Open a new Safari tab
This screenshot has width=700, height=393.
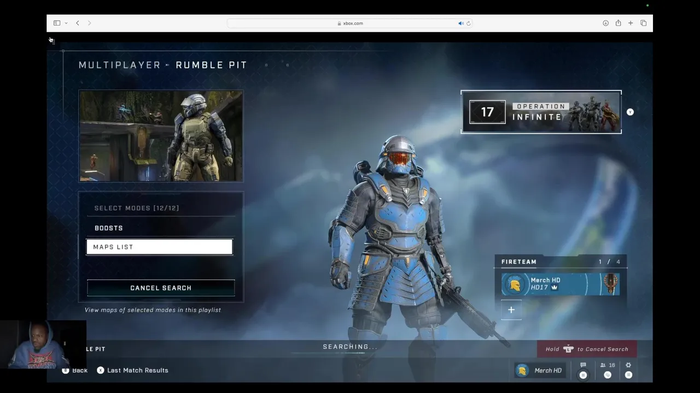tap(631, 23)
